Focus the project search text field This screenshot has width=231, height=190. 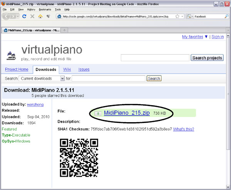tap(155, 58)
